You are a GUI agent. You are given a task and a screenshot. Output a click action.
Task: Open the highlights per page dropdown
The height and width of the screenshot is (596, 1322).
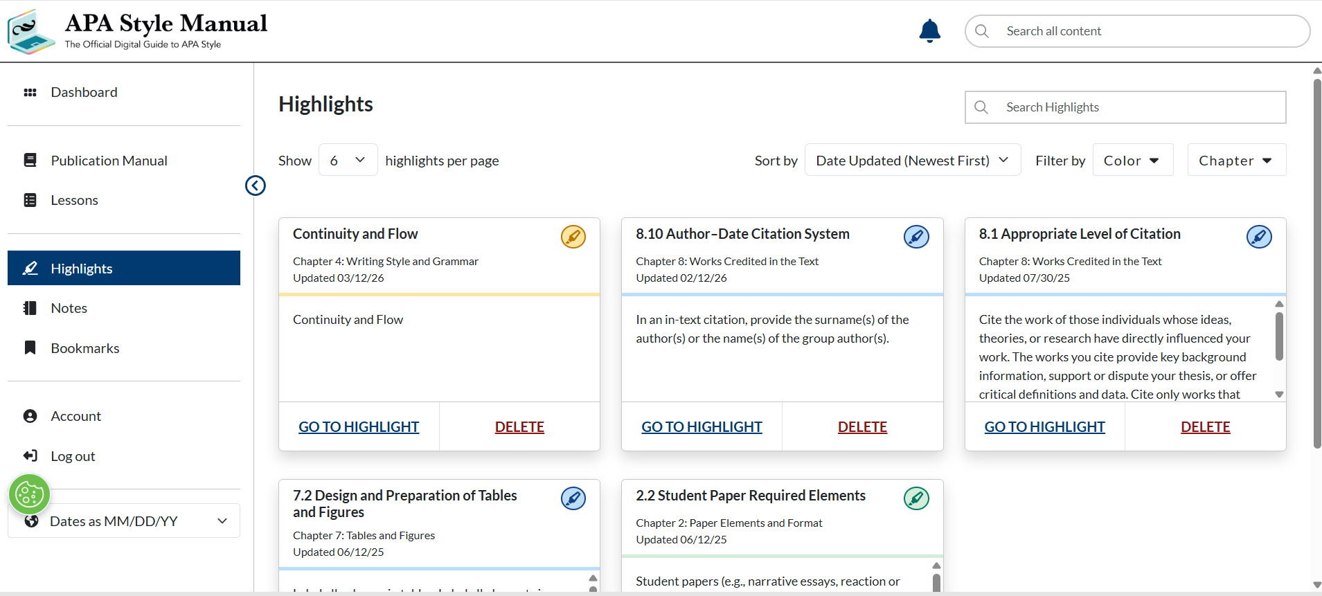(348, 160)
